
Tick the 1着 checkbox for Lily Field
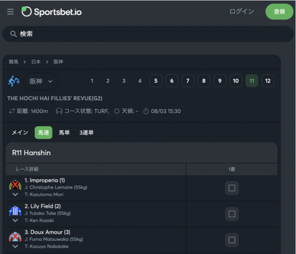pos(232,214)
